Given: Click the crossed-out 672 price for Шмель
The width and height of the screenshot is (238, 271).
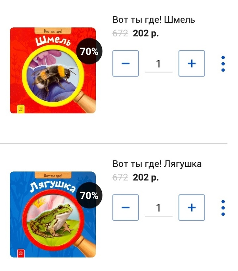Looking at the screenshot, I should pyautogui.click(x=120, y=33).
